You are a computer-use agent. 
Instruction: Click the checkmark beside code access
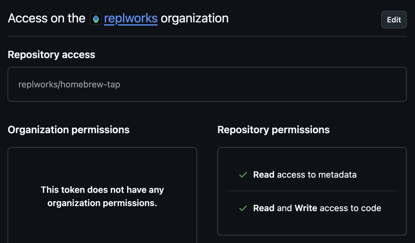tap(243, 208)
